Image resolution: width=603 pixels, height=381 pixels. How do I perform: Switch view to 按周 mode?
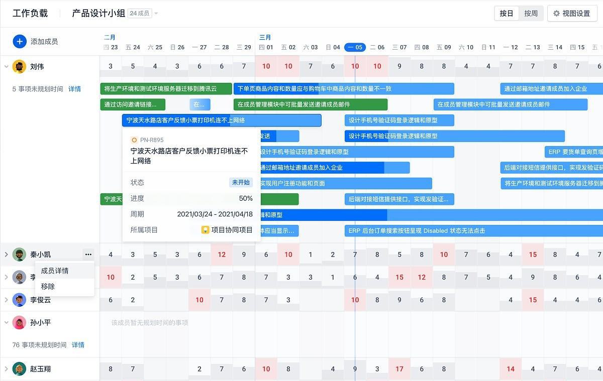point(531,14)
